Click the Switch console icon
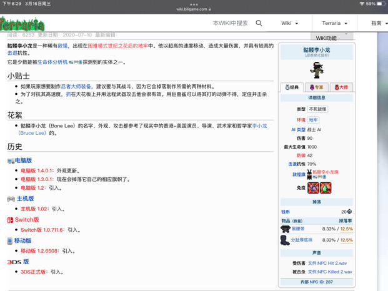The width and height of the screenshot is (388, 291). click(10, 220)
